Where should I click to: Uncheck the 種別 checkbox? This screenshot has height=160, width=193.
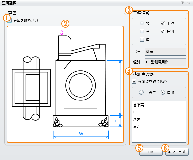(163, 31)
